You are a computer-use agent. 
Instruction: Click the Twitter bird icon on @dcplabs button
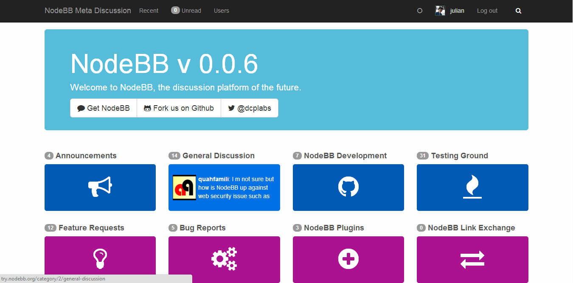[x=231, y=108]
